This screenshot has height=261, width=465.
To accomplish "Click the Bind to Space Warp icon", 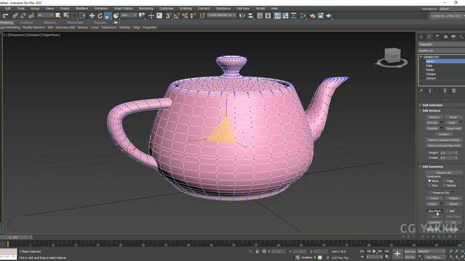I will [x=31, y=16].
